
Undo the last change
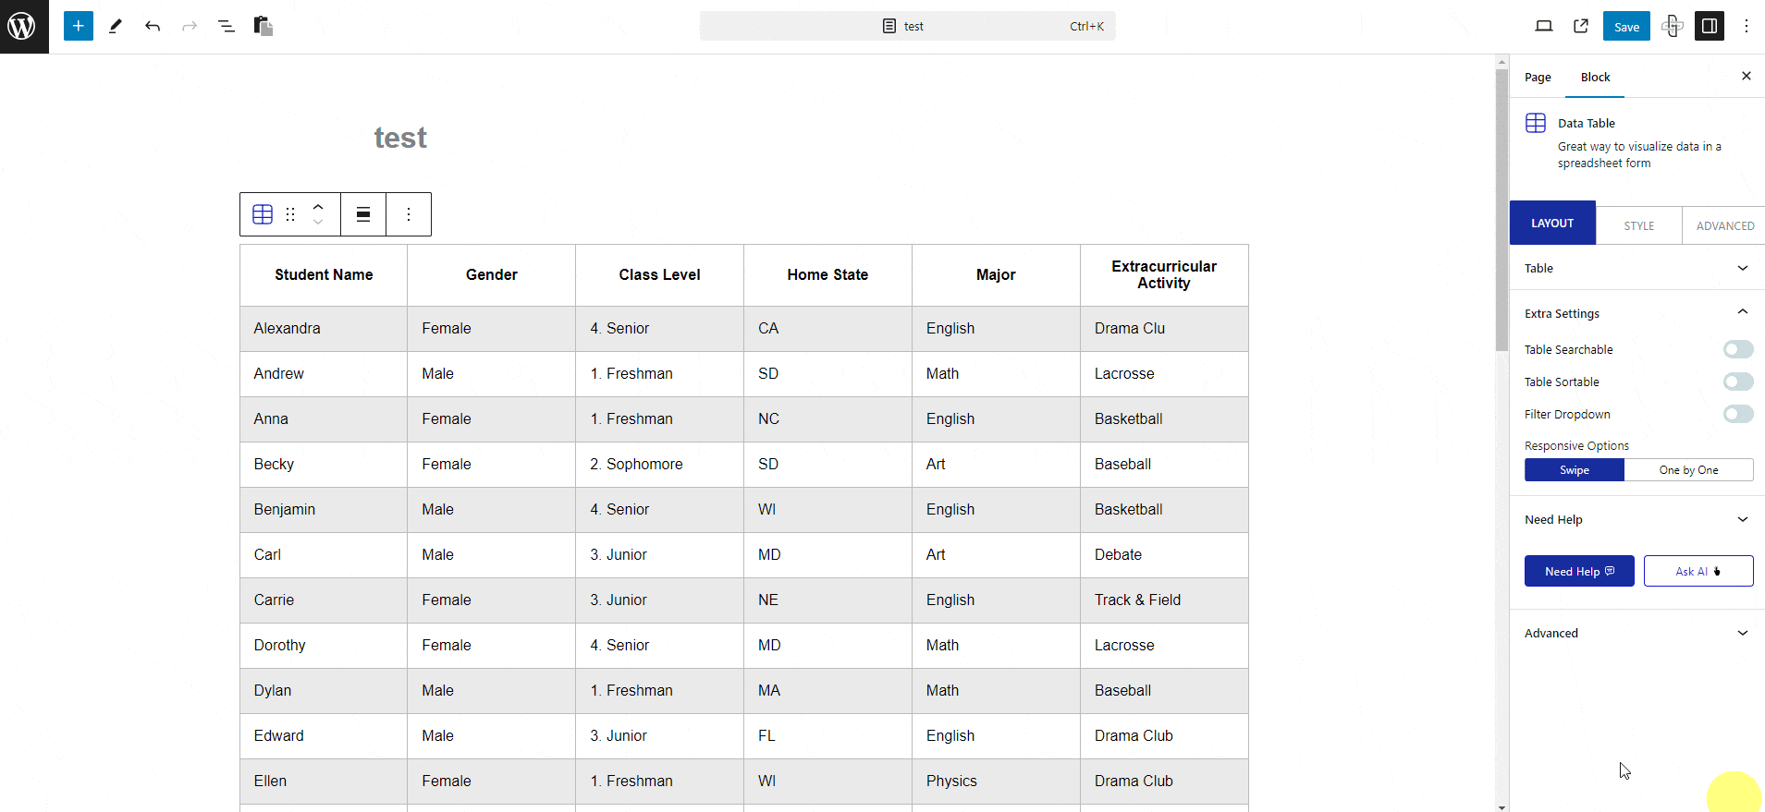pos(153,26)
